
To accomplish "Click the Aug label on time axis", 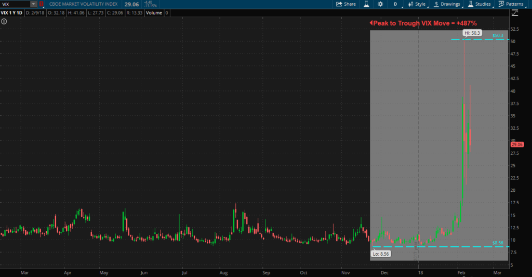I will [x=223, y=273].
